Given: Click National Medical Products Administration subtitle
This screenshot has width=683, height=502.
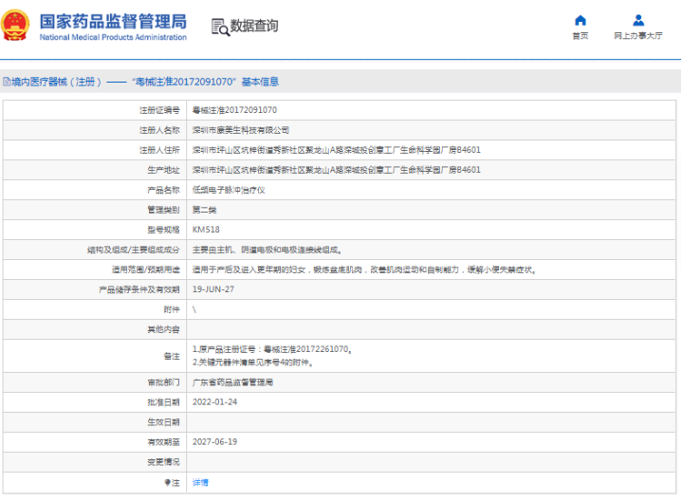Looking at the screenshot, I should 113,37.
